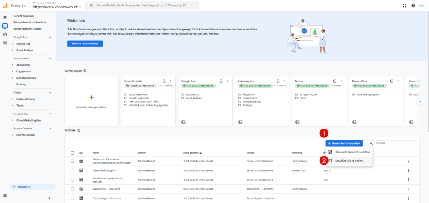Open three-dot menu on Google Ads collection
This screenshot has width=429, height=203.
(x=227, y=81)
